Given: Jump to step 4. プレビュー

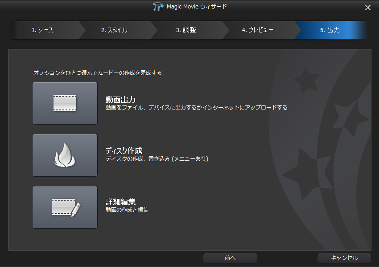Looking at the screenshot, I should pos(258,30).
